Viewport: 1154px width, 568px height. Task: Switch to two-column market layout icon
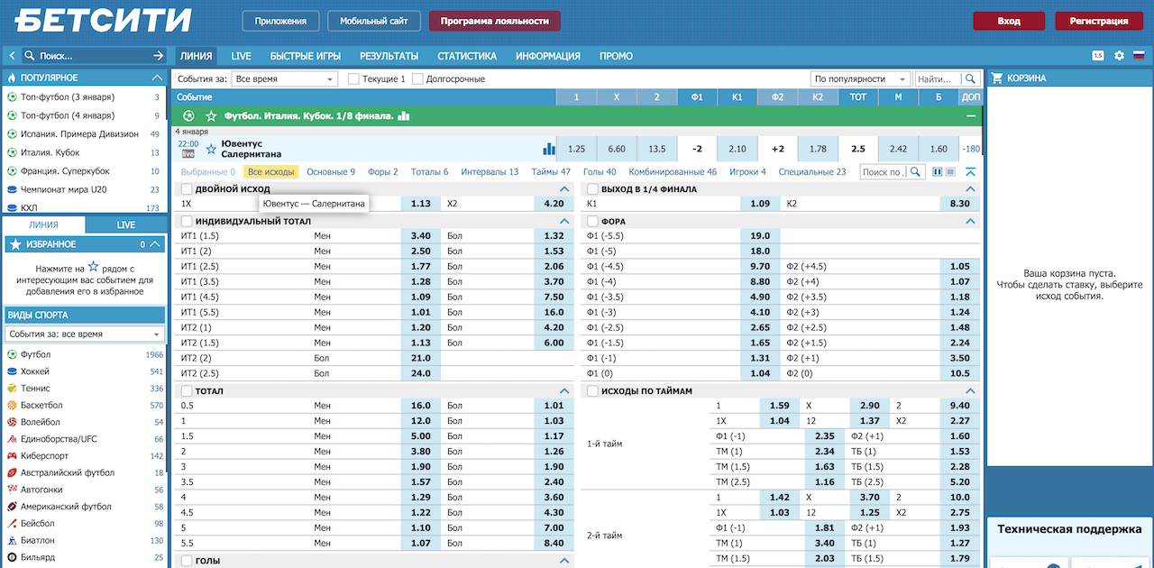[x=938, y=172]
